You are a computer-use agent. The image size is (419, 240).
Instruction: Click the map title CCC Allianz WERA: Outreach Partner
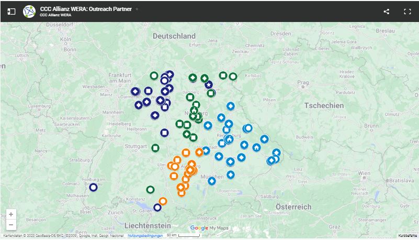point(86,9)
